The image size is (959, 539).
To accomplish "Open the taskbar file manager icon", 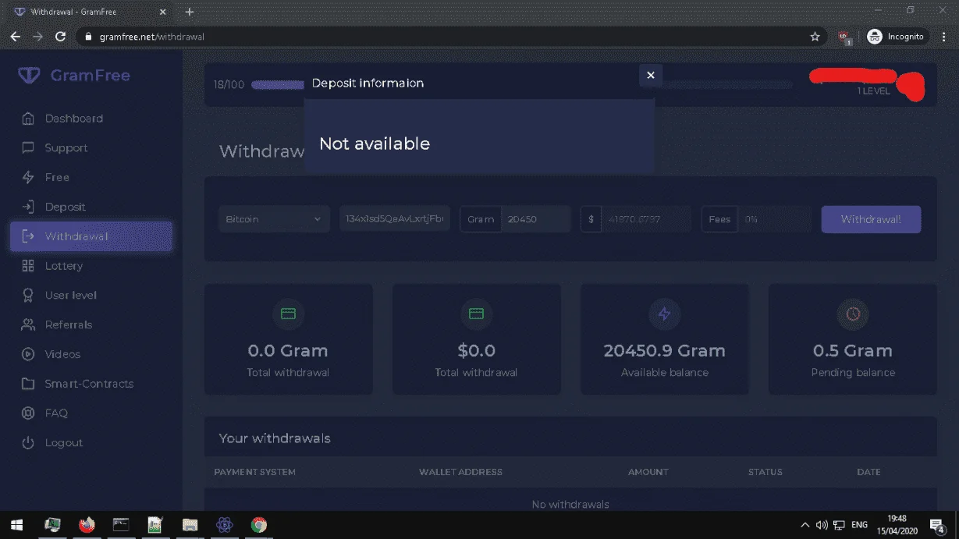I will (190, 525).
